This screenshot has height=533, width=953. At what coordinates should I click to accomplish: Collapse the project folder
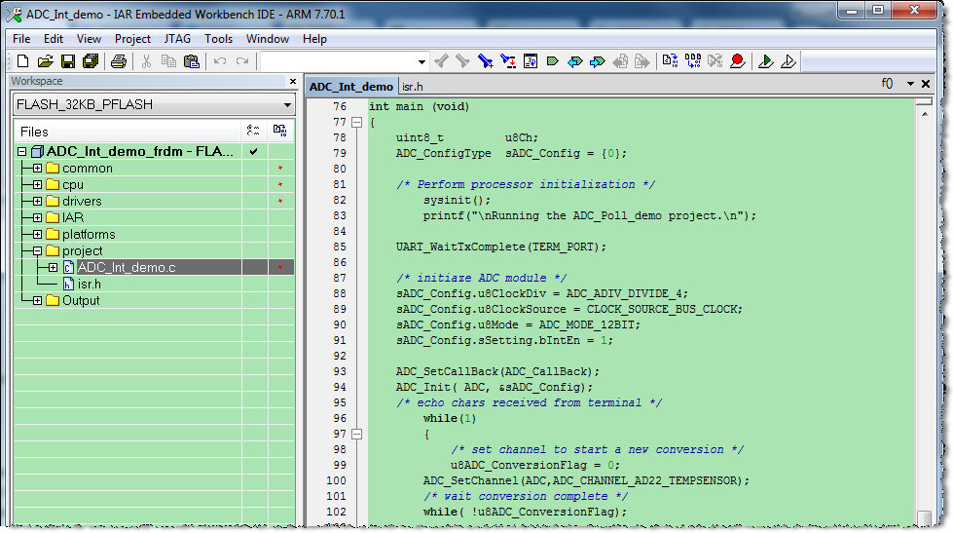click(x=37, y=250)
